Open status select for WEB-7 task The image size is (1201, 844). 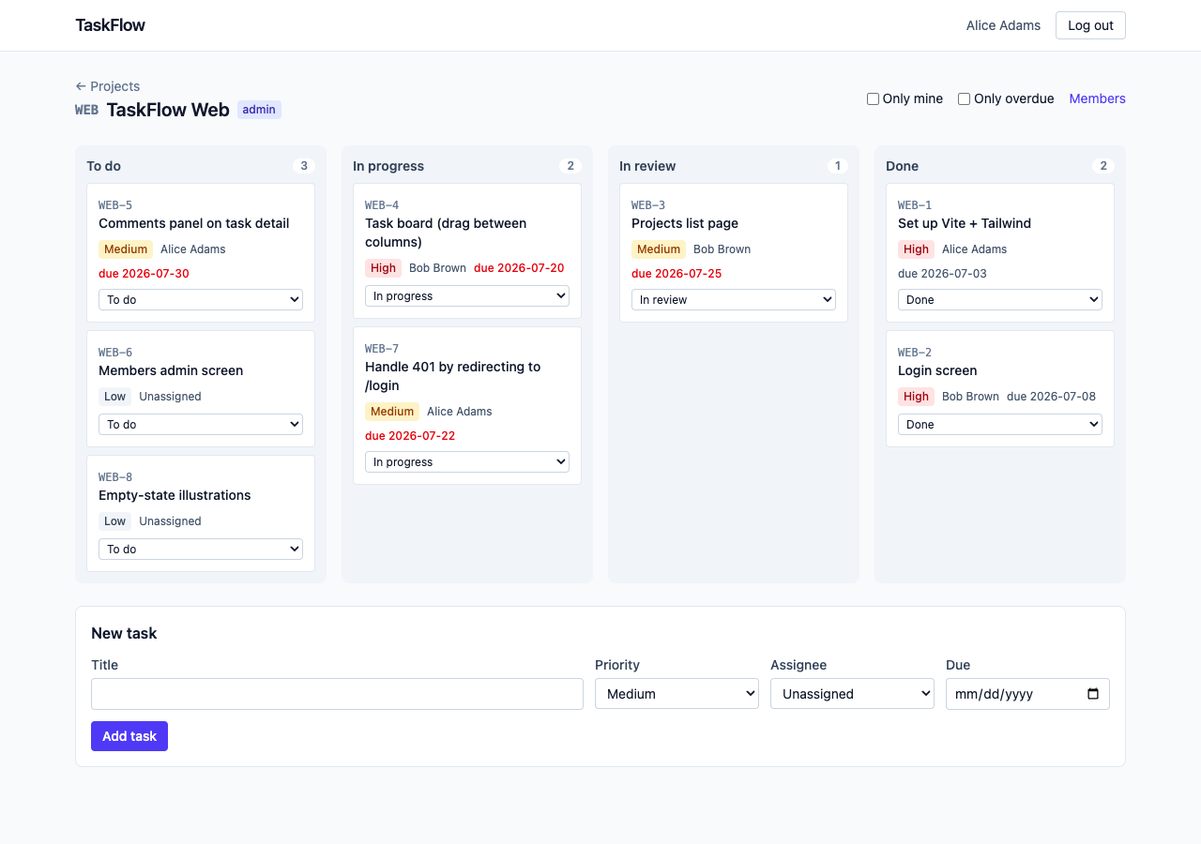(x=467, y=462)
